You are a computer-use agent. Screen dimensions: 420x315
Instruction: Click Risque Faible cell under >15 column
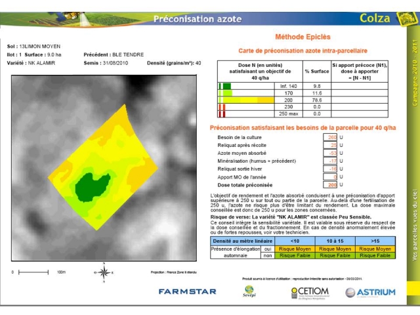click(375, 256)
